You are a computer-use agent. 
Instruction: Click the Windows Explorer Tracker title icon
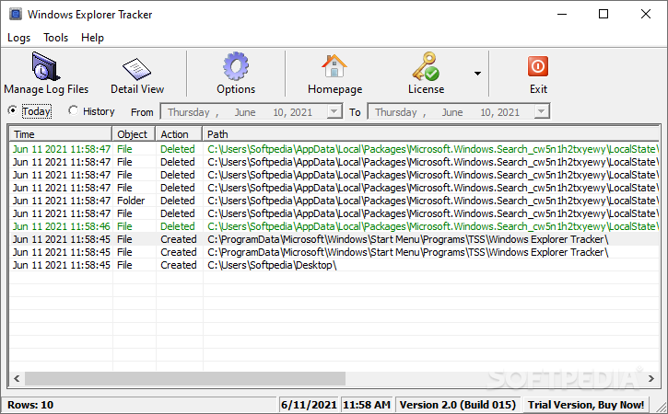click(16, 14)
